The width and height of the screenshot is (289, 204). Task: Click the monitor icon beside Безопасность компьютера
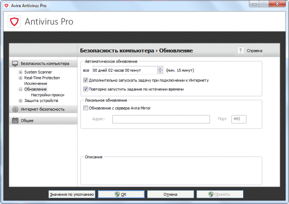pyautogui.click(x=15, y=64)
